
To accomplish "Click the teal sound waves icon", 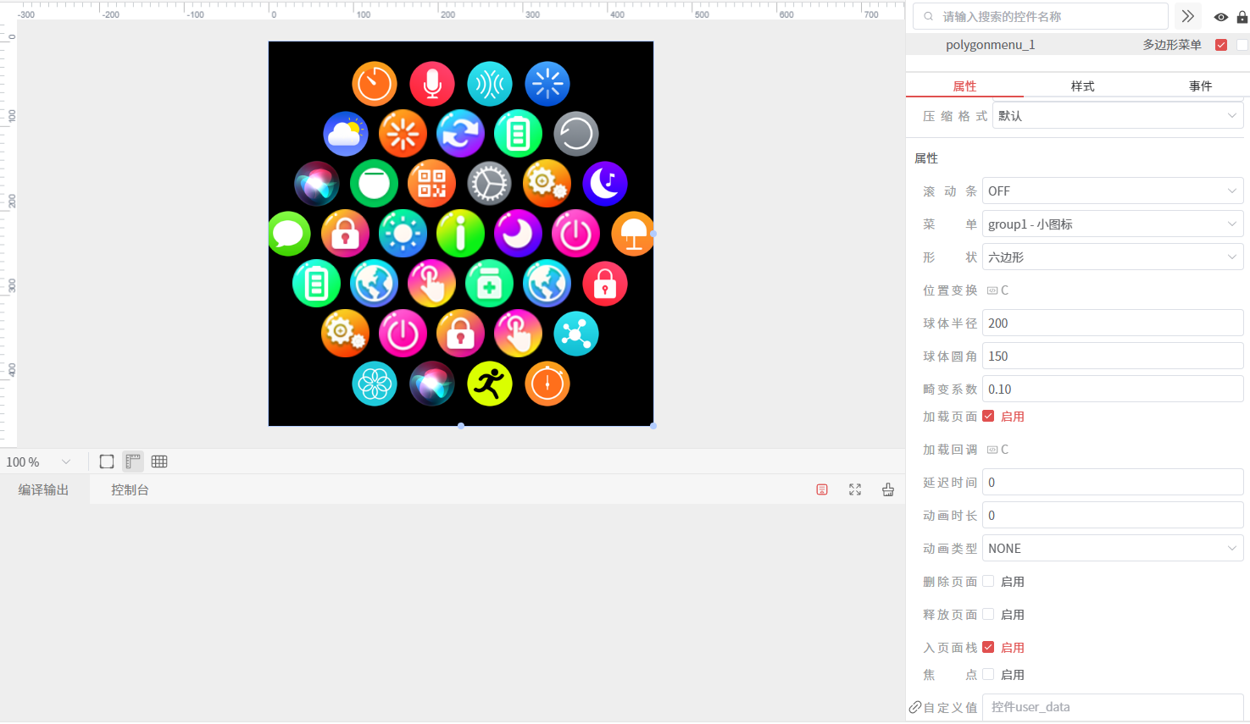I will click(x=490, y=84).
